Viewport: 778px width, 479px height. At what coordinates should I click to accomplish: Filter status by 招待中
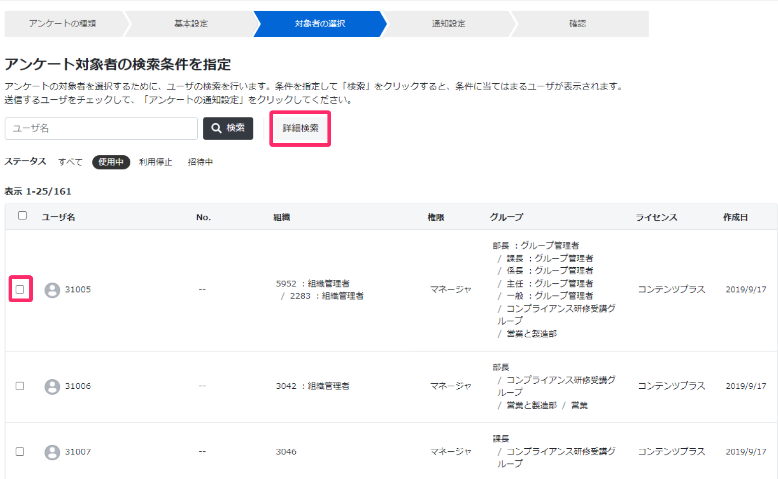[200, 162]
